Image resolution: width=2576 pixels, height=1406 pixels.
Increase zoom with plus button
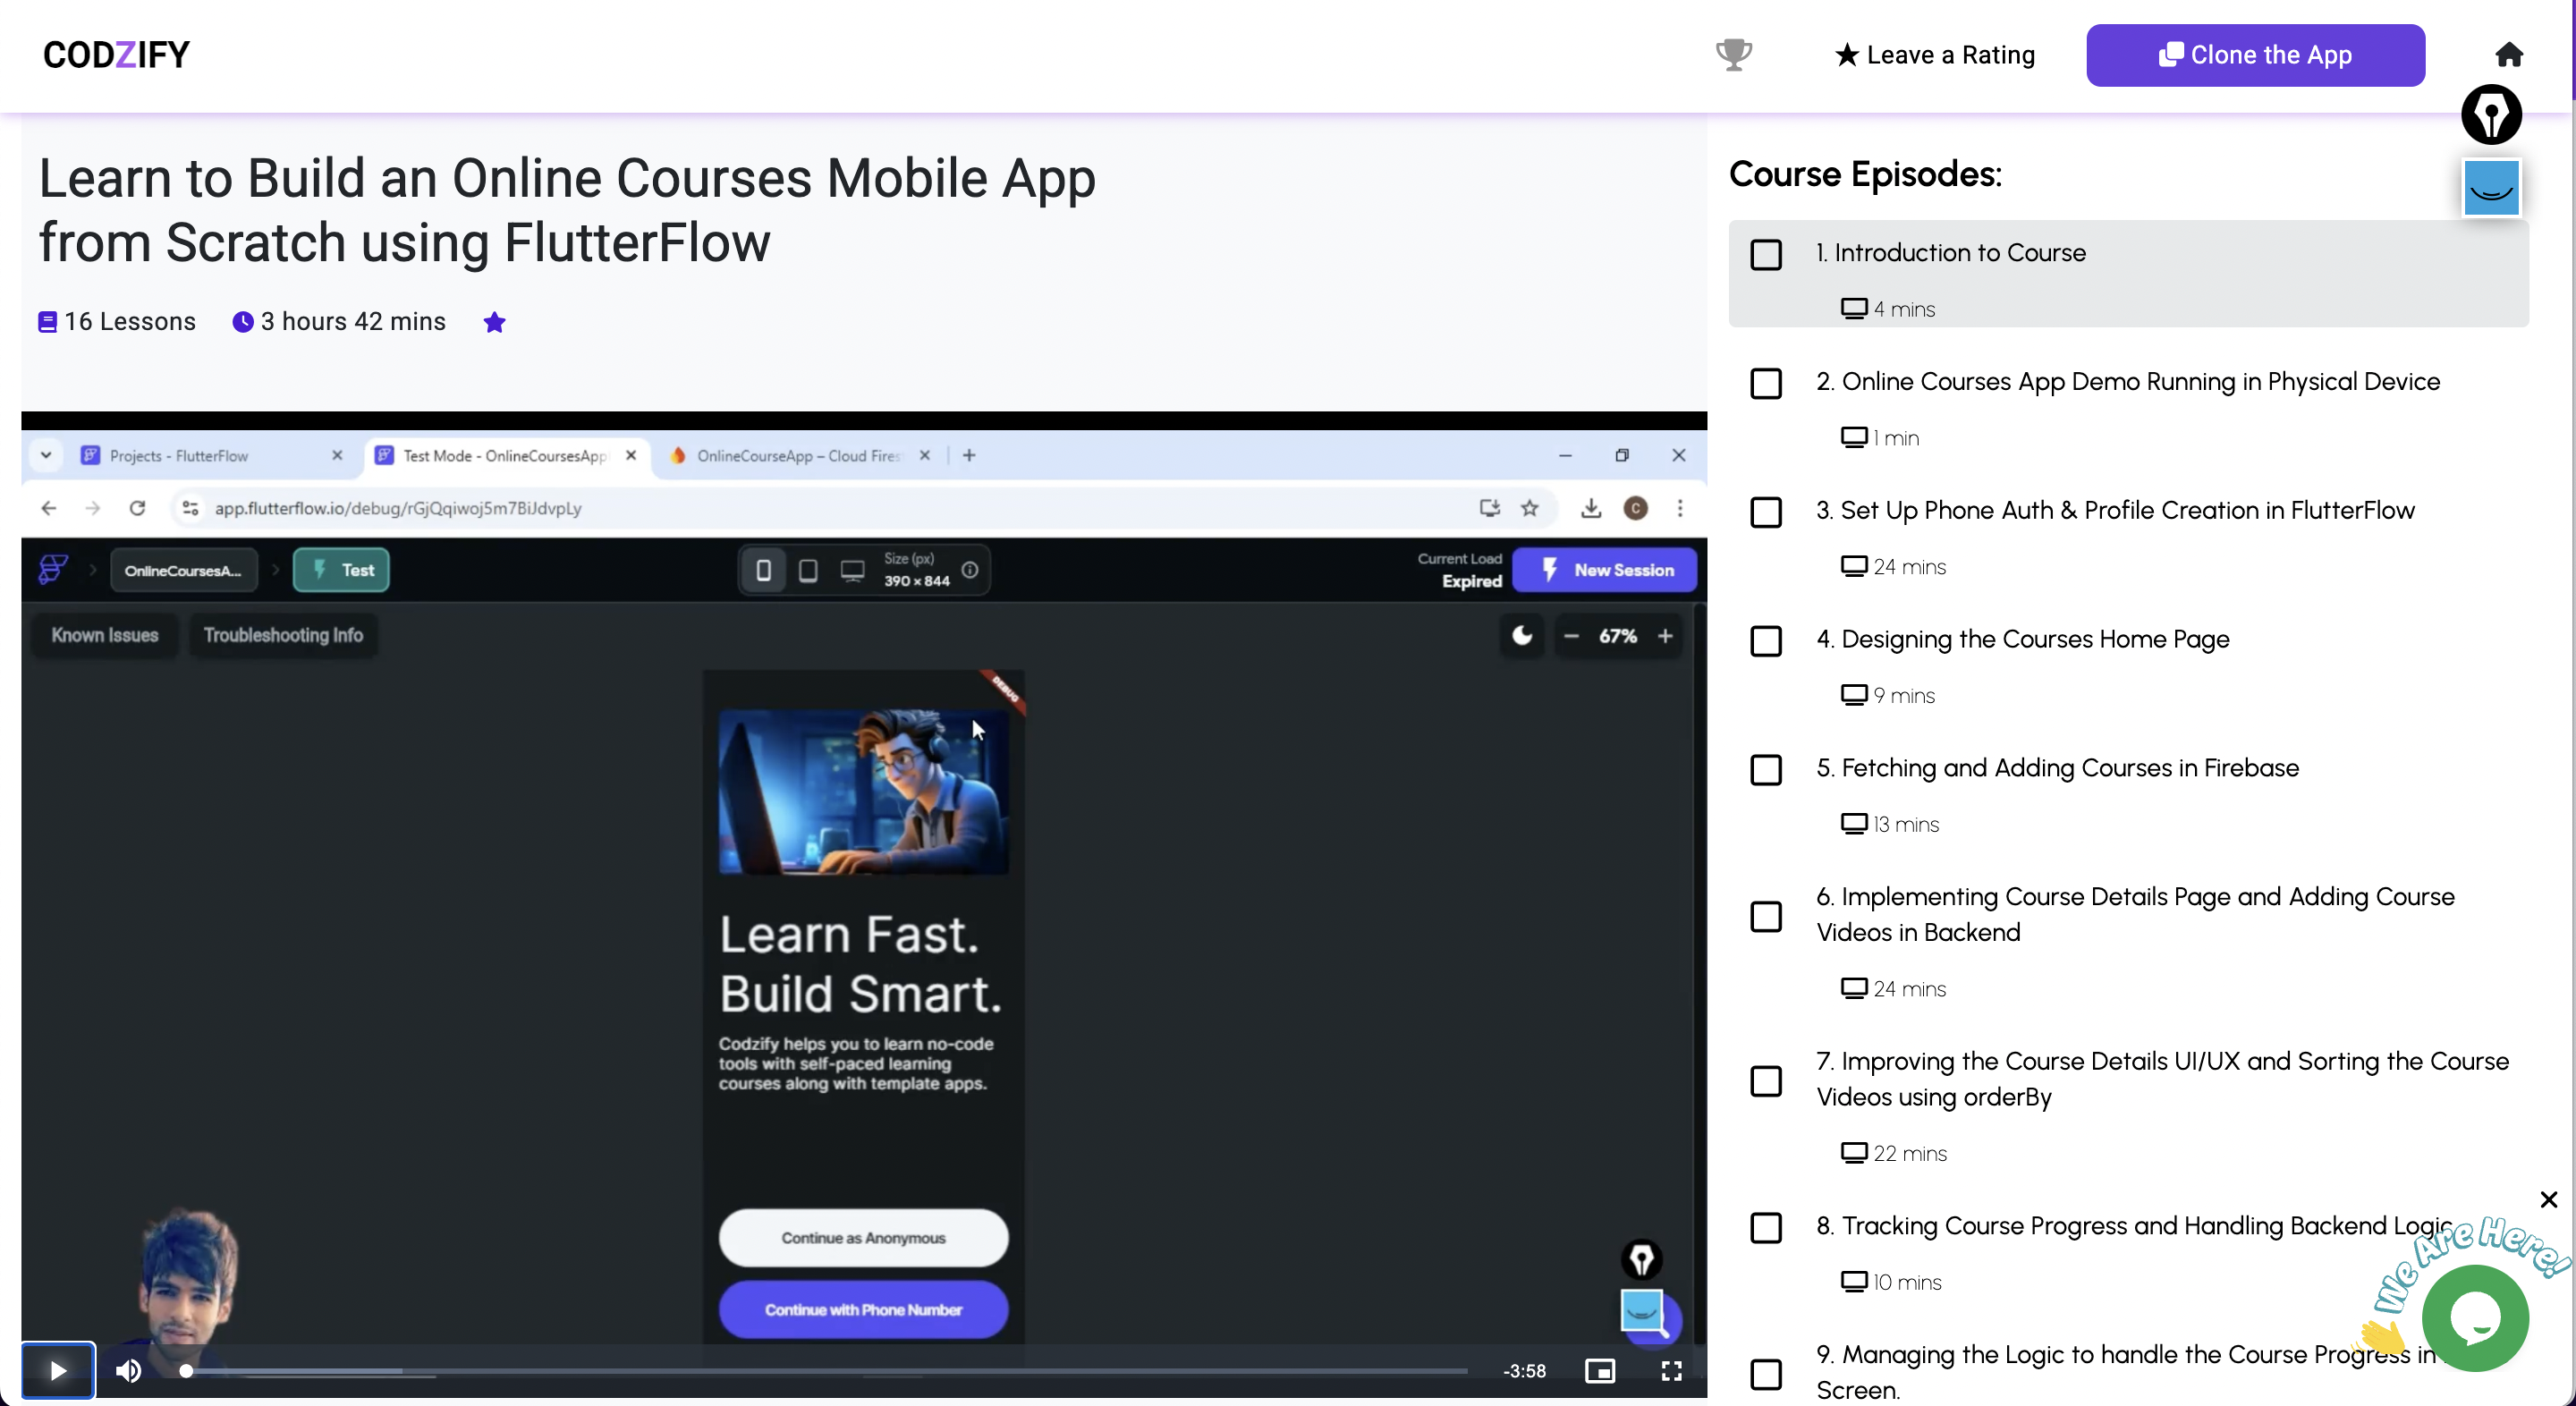(1665, 635)
